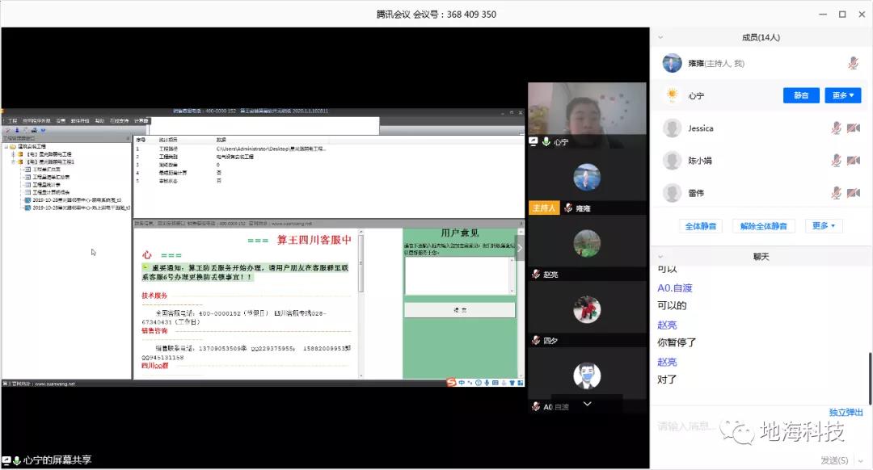Click Jessica's muted microphone icon
Image resolution: width=873 pixels, height=470 pixels.
click(837, 128)
